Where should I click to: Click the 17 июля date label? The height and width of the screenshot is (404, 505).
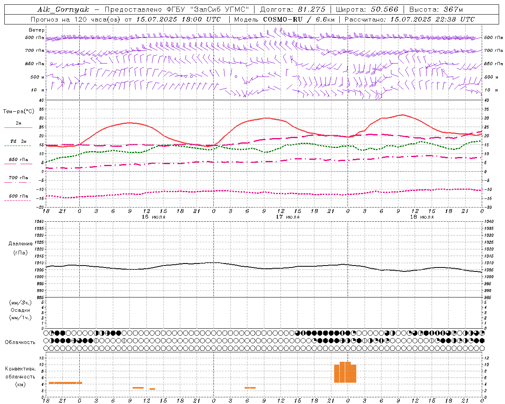coord(288,217)
